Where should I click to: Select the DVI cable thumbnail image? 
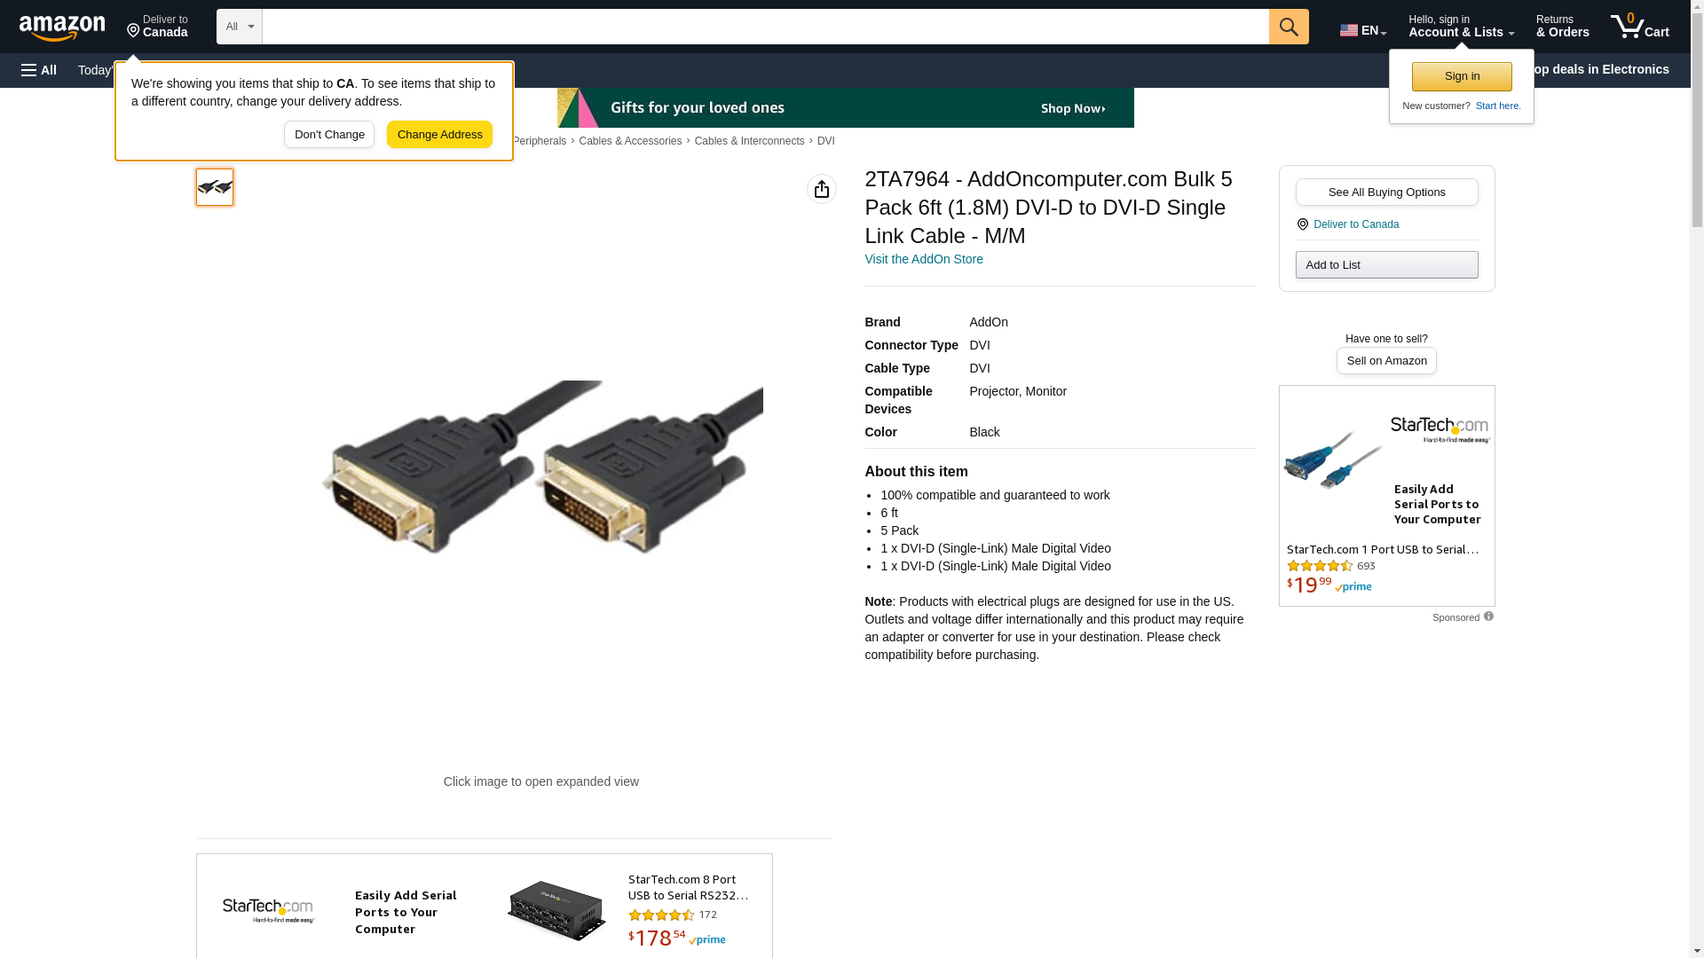pos(215,187)
